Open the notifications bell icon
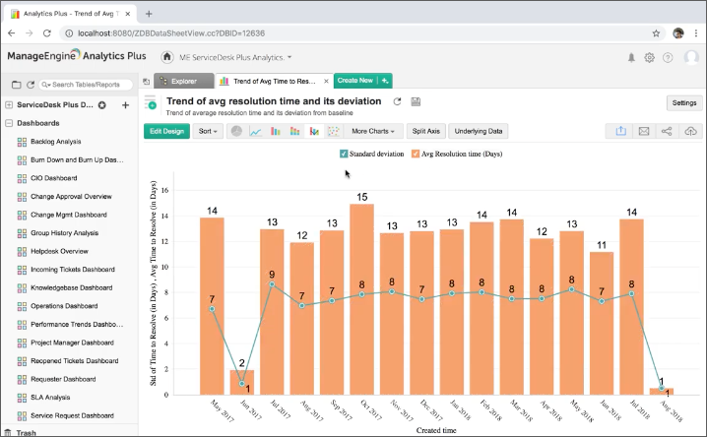This screenshot has width=707, height=437. pyautogui.click(x=631, y=57)
